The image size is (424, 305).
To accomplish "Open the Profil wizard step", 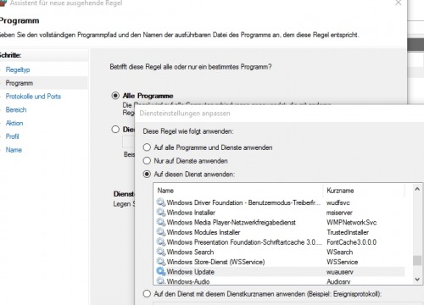I will point(12,136).
